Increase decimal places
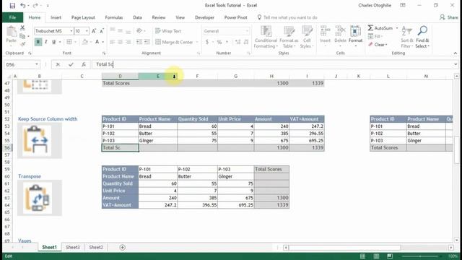 click(x=237, y=42)
